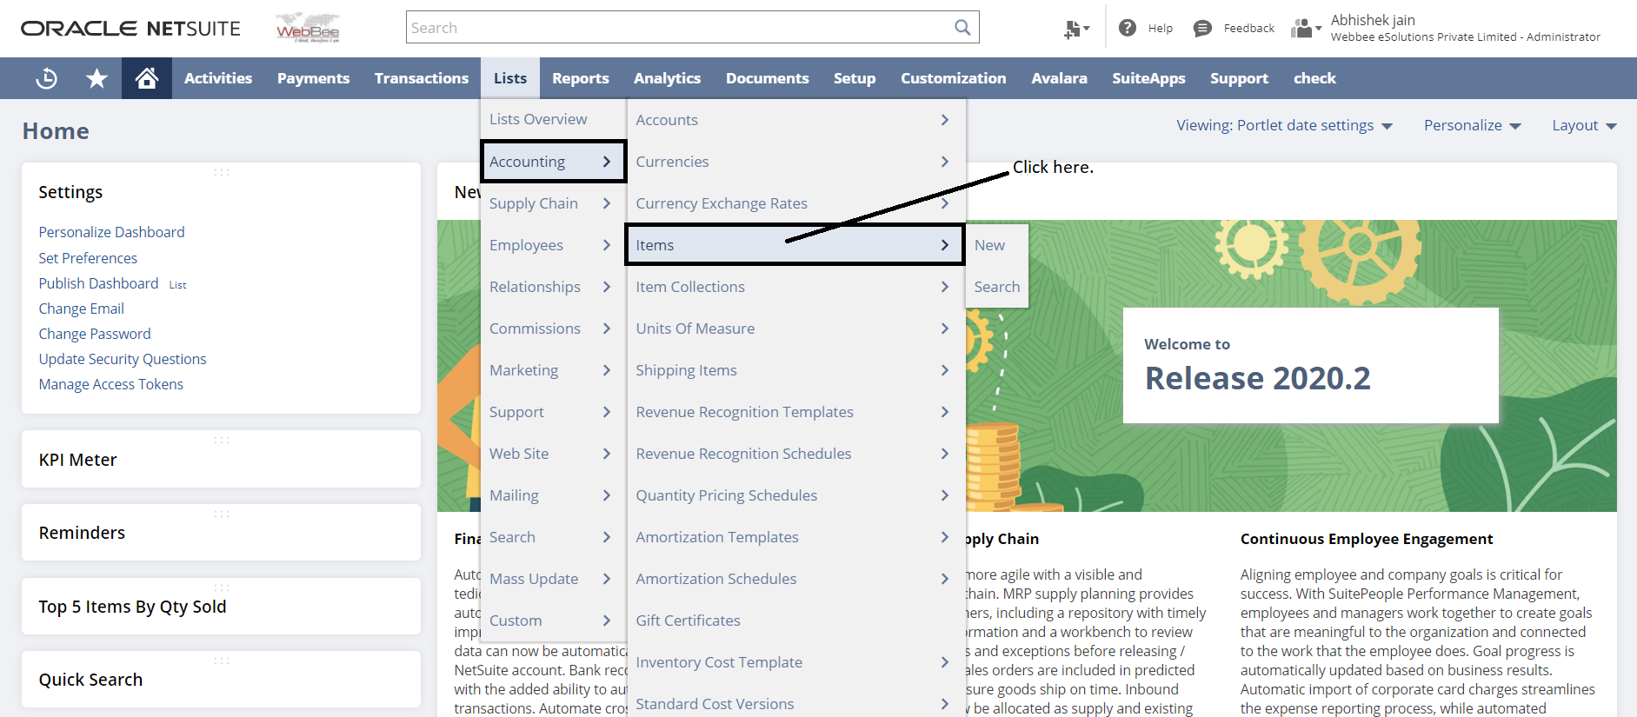Select Lists Overview from the menu

click(x=553, y=119)
